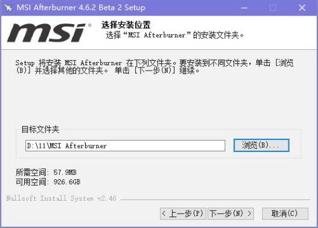Cancel the installation with 取消(C)
The height and width of the screenshot is (228, 318).
[x=285, y=214]
